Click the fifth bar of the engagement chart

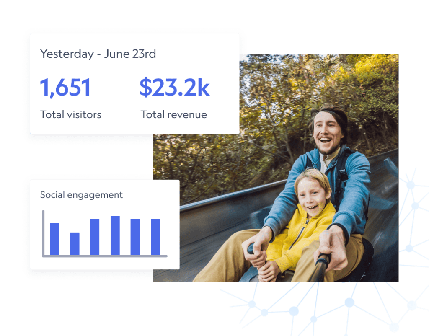[135, 237]
